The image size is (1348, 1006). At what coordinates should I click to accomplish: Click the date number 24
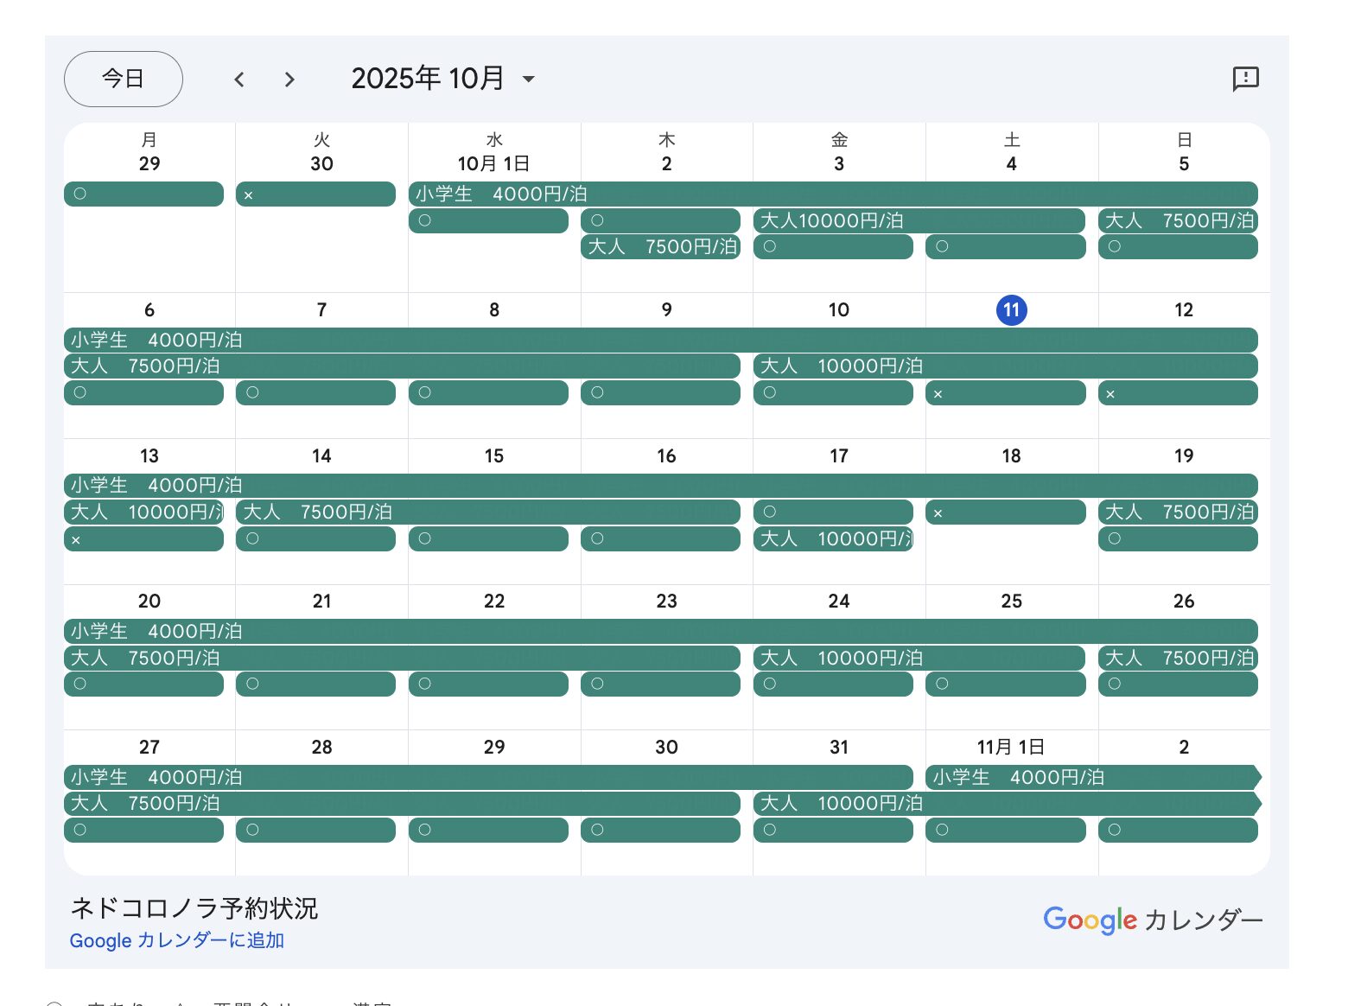(838, 601)
